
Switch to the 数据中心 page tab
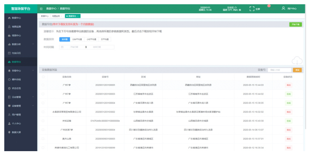tap(44, 16)
